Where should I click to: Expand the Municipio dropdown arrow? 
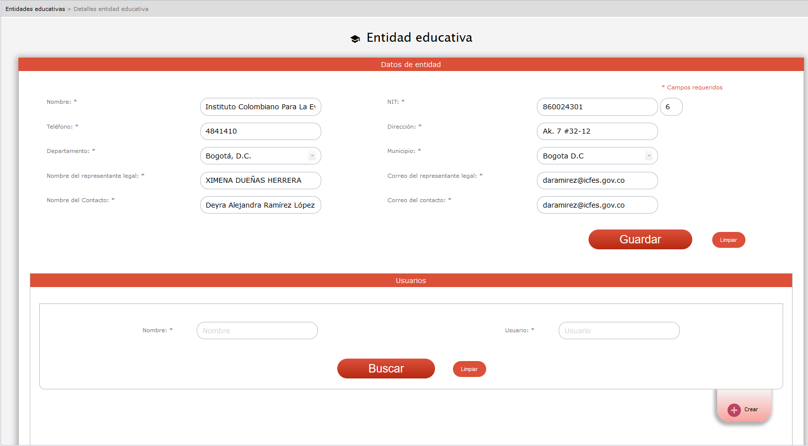pos(649,156)
